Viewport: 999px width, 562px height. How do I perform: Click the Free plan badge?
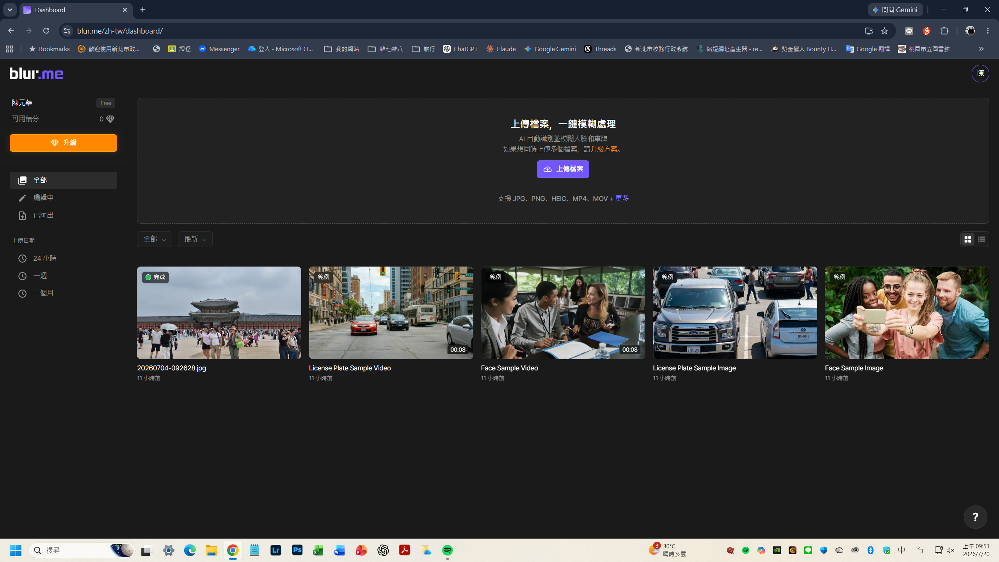pos(106,103)
